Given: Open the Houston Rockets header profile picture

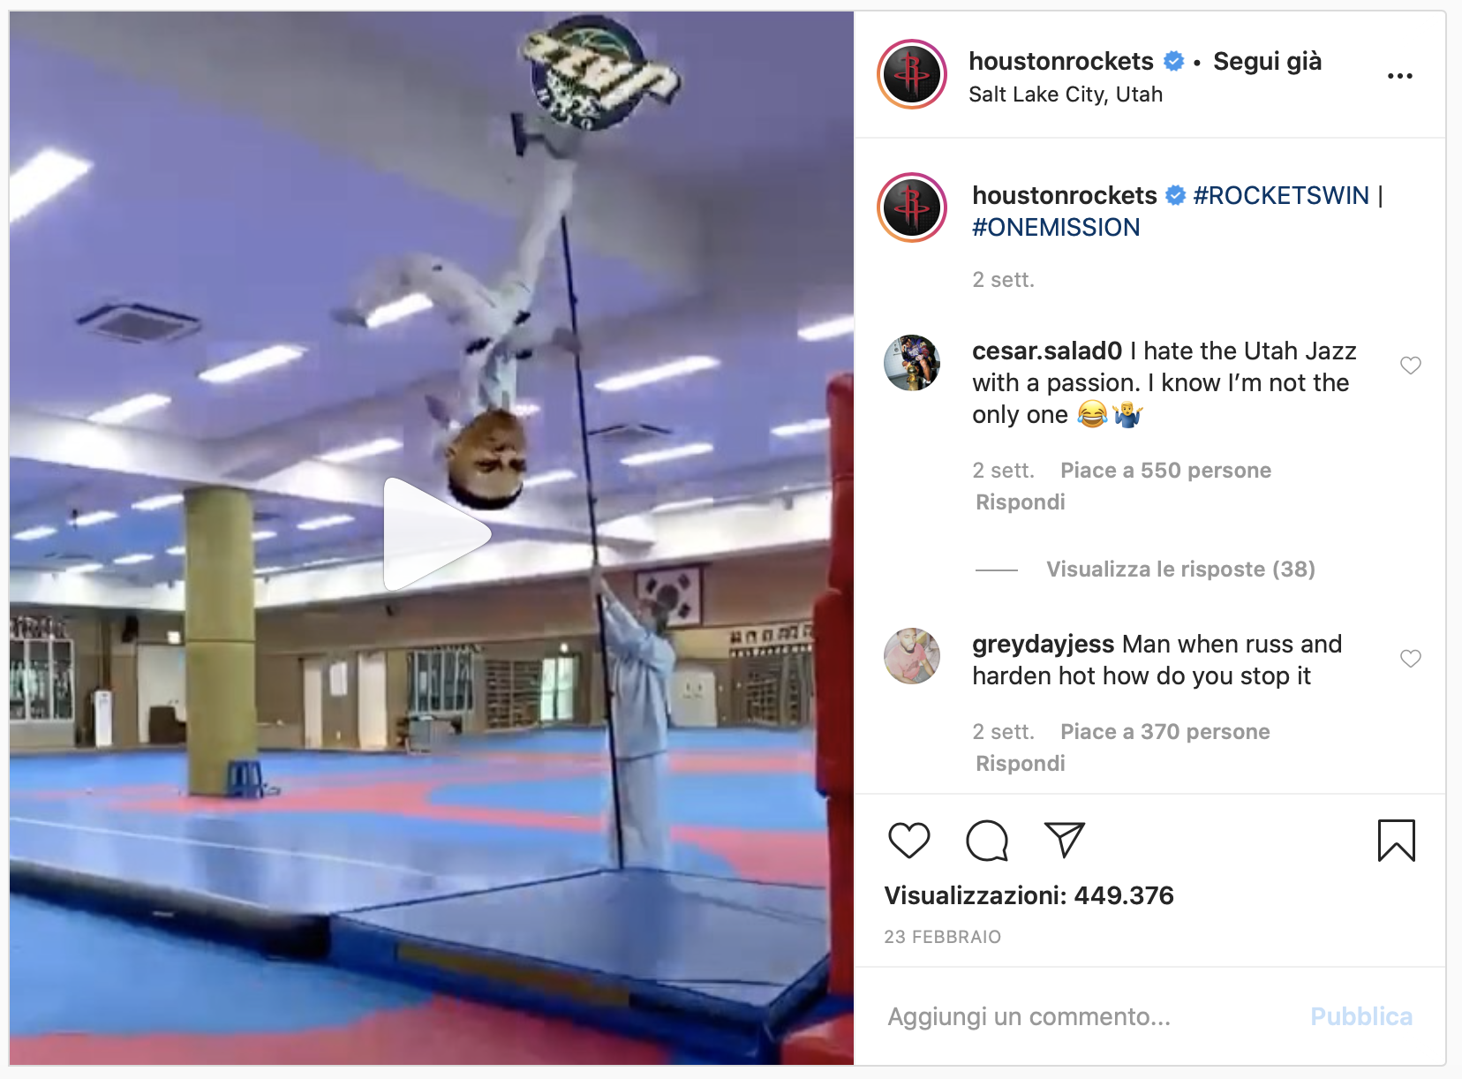Looking at the screenshot, I should (x=912, y=74).
